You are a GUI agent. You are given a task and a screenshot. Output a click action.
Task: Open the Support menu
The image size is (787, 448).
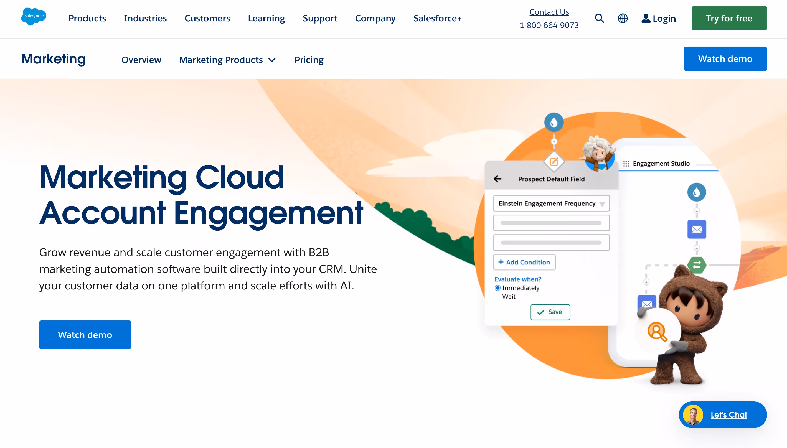coord(320,19)
